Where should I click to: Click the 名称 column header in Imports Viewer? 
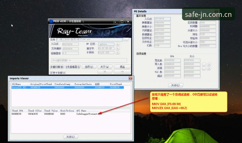click(x=97, y=84)
